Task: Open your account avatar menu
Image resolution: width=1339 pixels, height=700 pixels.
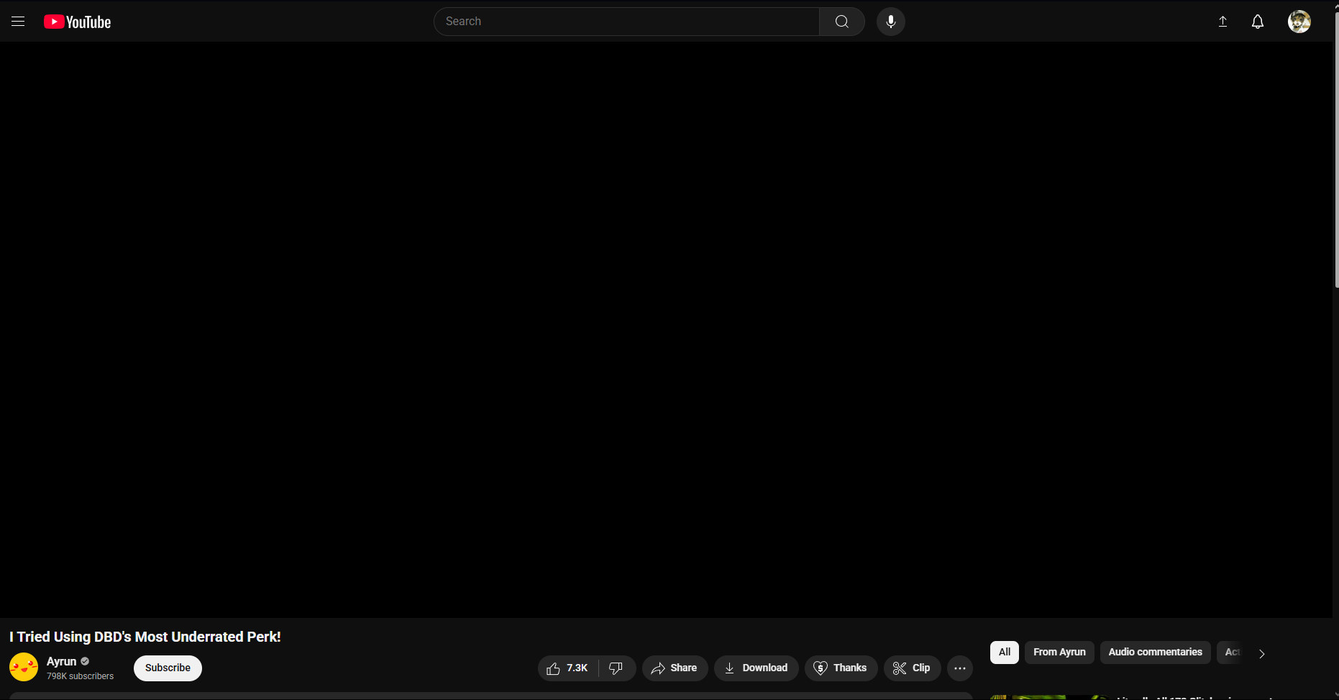Action: coord(1299,22)
